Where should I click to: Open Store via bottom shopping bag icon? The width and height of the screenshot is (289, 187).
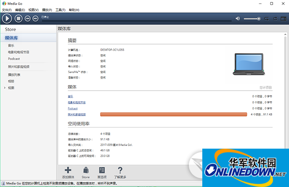point(86,170)
